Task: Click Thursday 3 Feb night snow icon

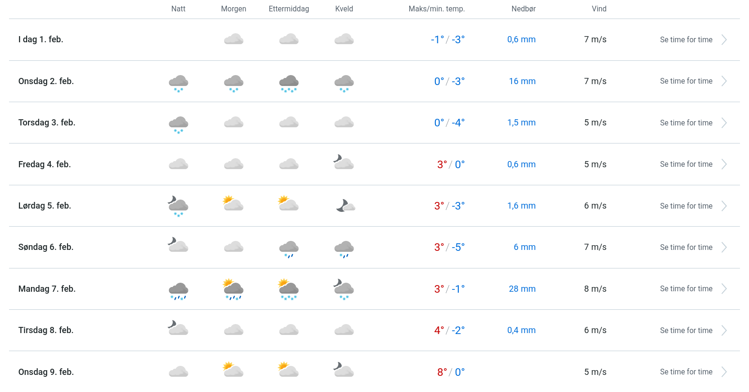Action: (x=178, y=124)
